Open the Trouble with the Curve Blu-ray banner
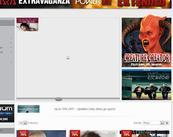 [x=146, y=85]
